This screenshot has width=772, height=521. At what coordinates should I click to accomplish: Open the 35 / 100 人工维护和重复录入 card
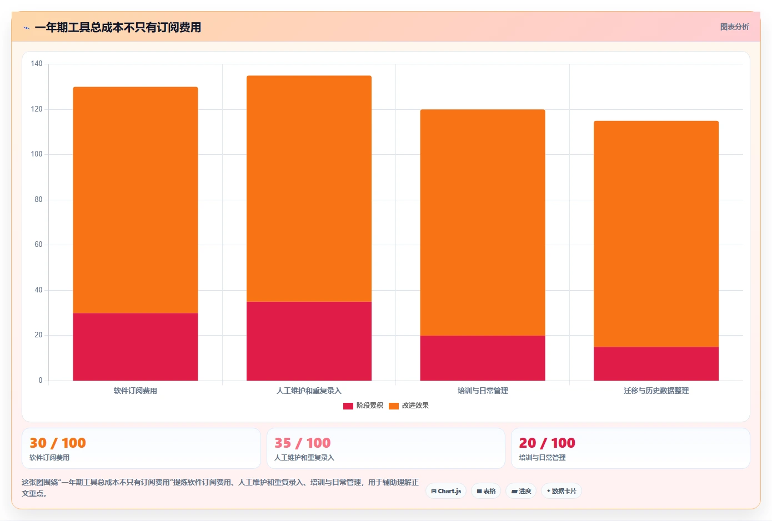coord(386,448)
